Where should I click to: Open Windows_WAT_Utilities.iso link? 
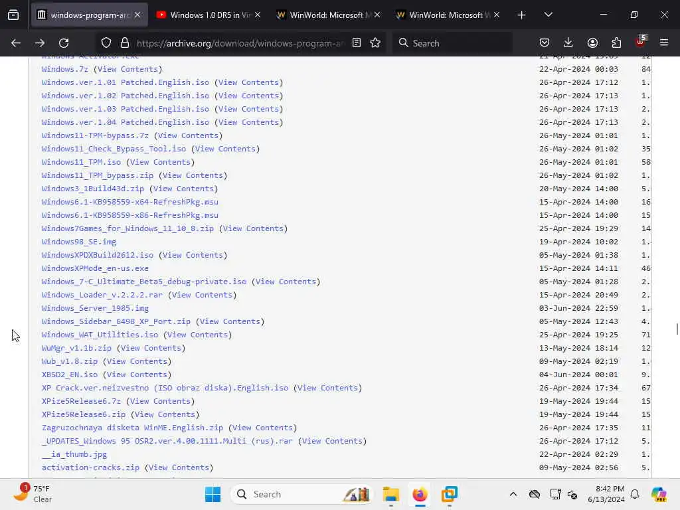[x=100, y=335]
